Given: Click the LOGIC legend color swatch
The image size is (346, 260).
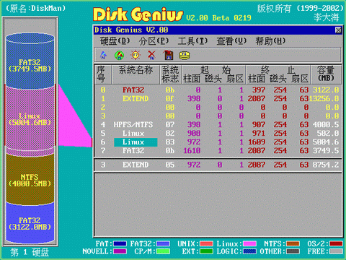Looking at the screenshot, I should [x=249, y=251].
